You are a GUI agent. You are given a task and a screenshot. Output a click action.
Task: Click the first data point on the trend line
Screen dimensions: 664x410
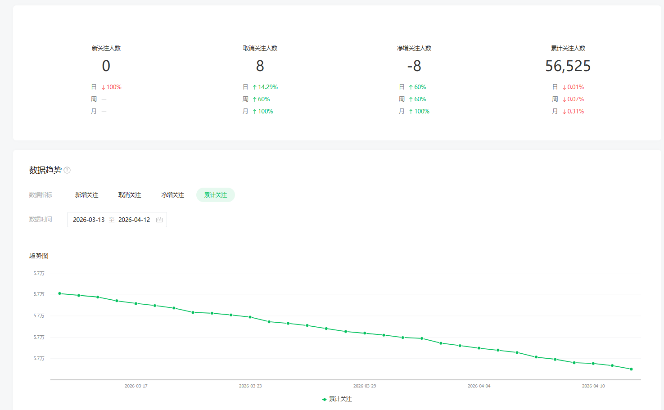[59, 293]
